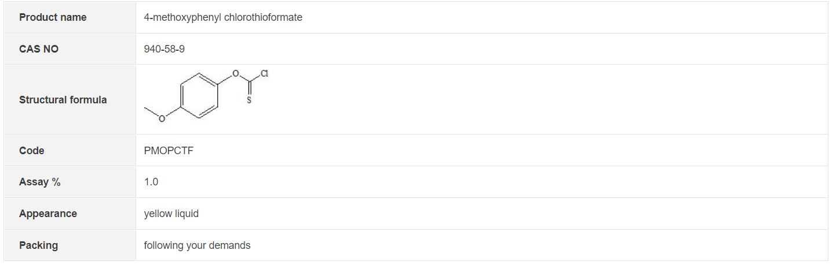Click the 'Structural formula' row label
This screenshot has height=265, width=833.
pyautogui.click(x=63, y=100)
